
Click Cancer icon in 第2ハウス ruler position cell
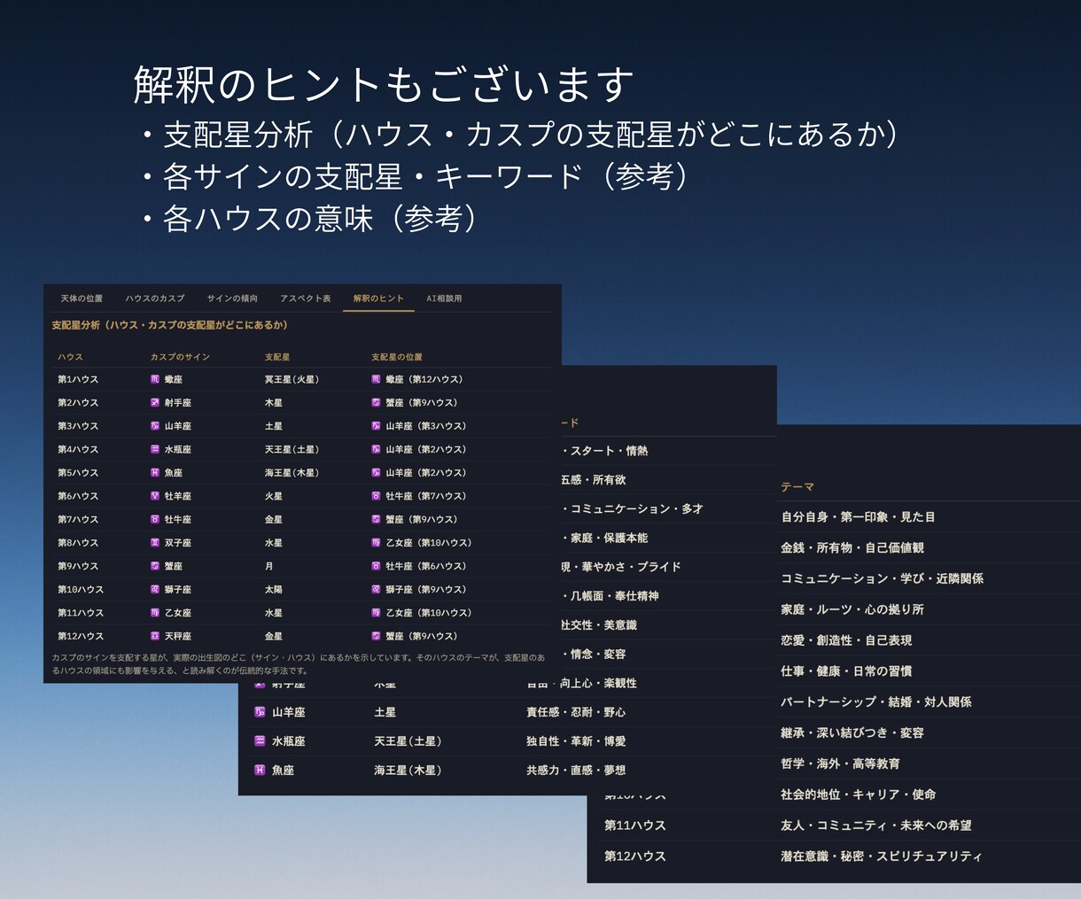coord(377,403)
